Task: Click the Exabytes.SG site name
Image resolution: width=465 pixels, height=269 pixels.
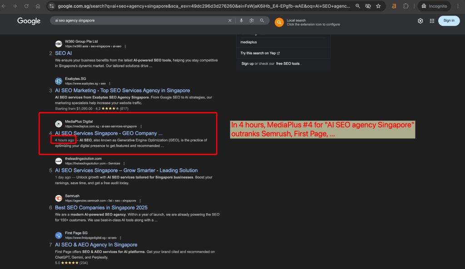Action: pyautogui.click(x=75, y=79)
